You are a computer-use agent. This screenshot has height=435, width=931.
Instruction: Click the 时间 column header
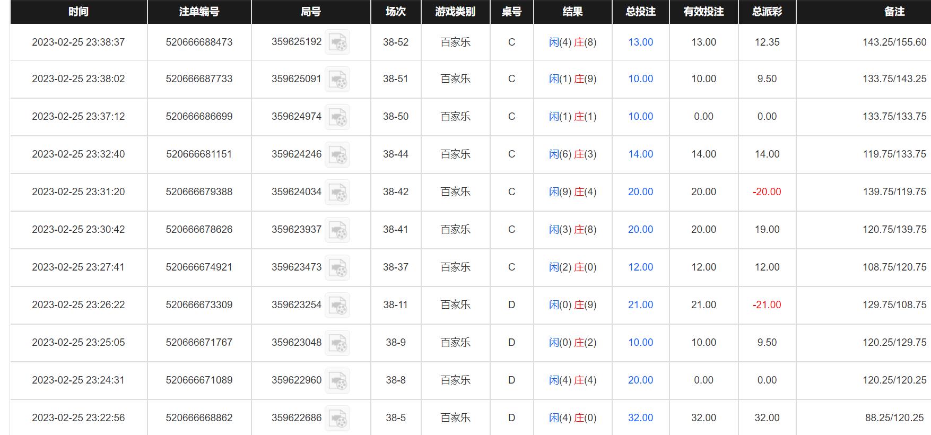click(79, 12)
